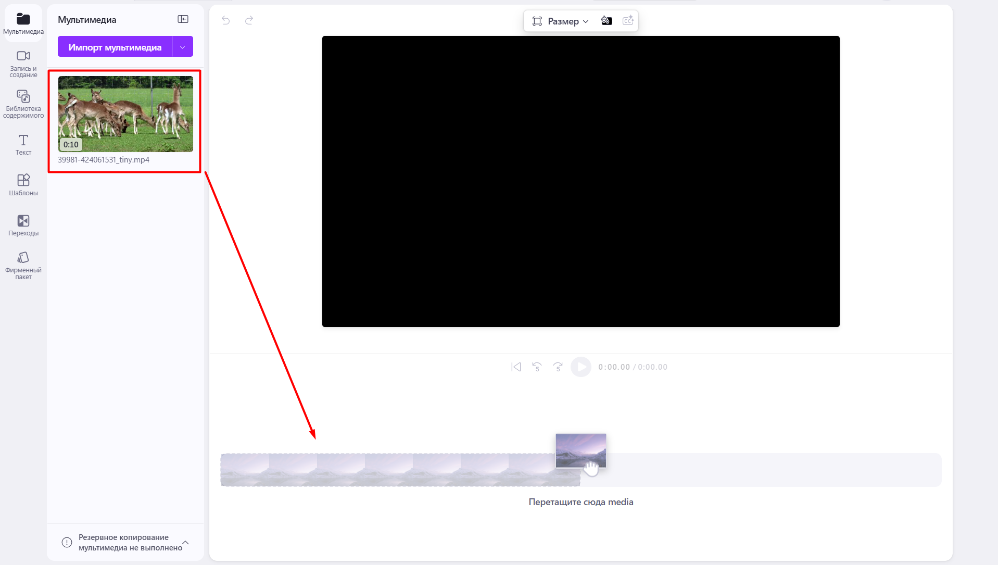Click the Перетащите сюда media text
The width and height of the screenshot is (998, 565).
coord(580,501)
